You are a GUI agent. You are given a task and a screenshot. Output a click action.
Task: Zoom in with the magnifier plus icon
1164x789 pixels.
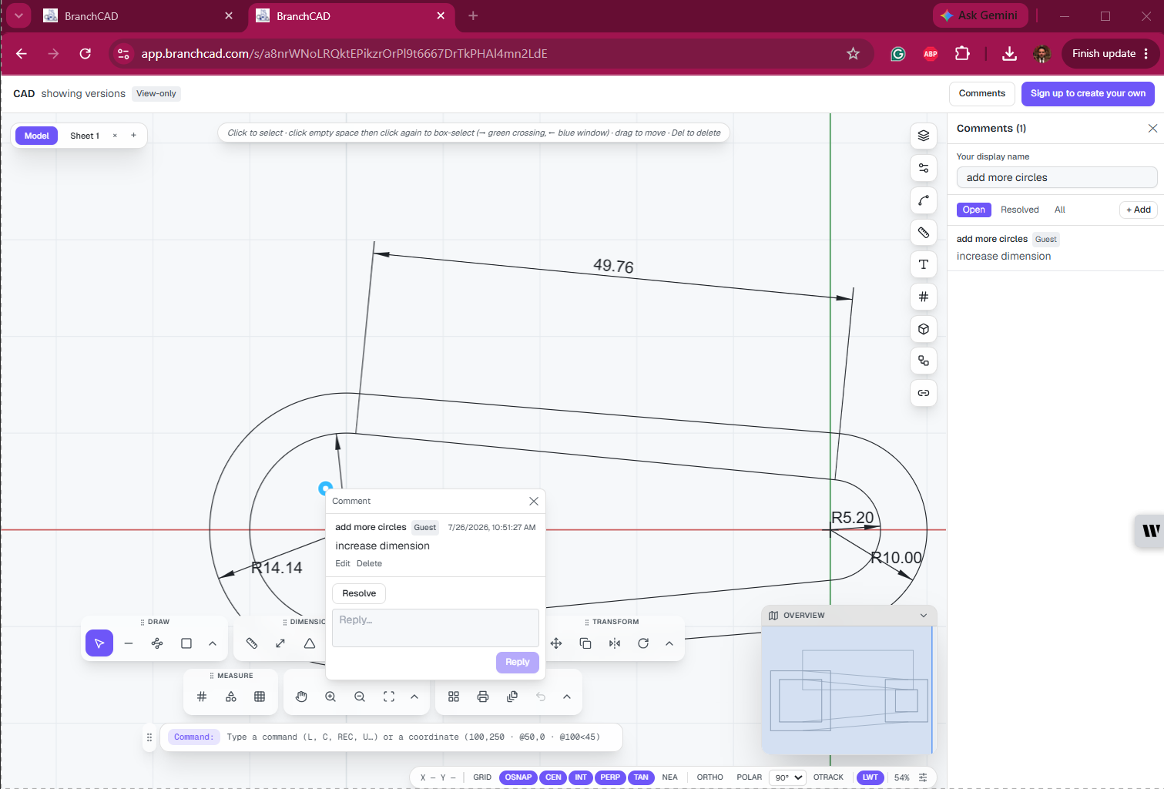330,697
